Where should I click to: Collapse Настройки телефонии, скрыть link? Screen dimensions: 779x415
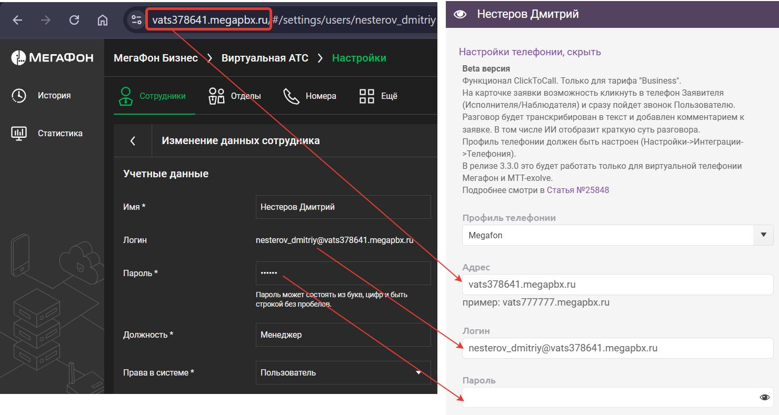[530, 52]
